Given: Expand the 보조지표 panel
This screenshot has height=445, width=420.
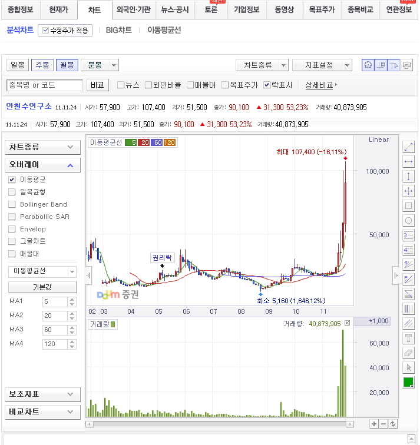Looking at the screenshot, I should (x=42, y=394).
